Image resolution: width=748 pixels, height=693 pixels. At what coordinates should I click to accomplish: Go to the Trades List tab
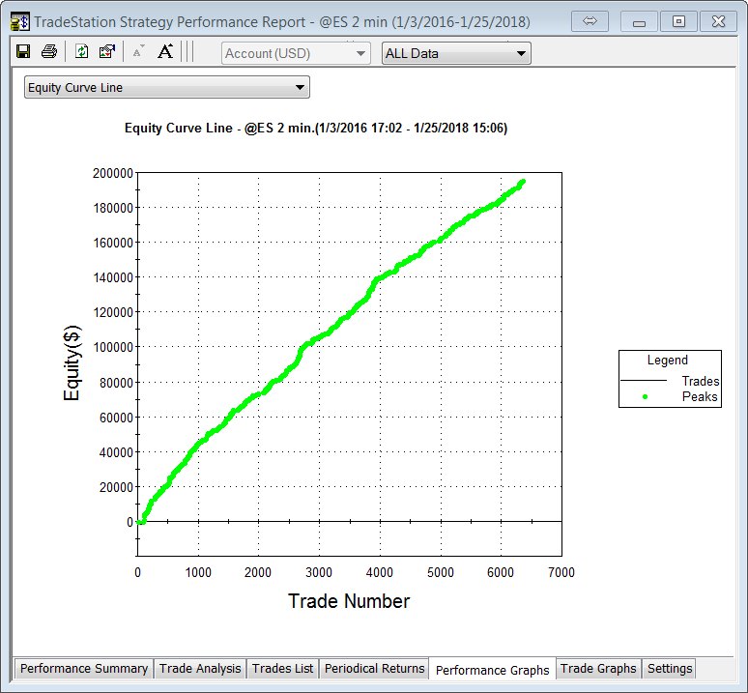coord(283,668)
